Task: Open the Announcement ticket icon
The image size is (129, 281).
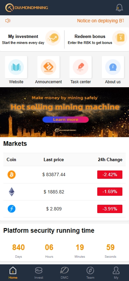Action: tap(48, 67)
